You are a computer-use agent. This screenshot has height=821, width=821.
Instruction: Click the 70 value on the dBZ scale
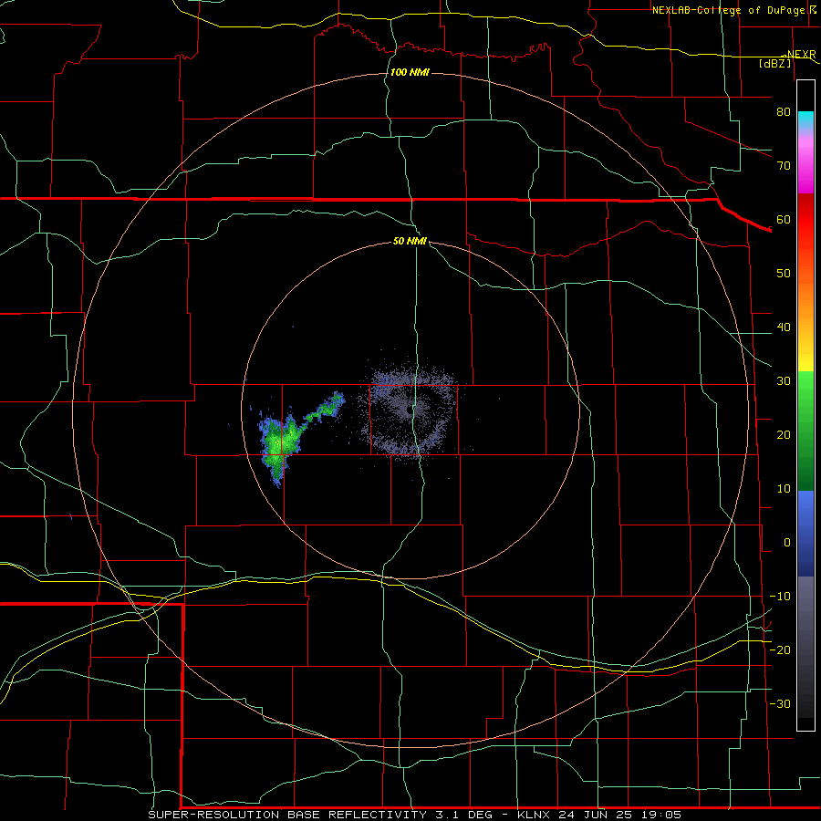coord(784,166)
